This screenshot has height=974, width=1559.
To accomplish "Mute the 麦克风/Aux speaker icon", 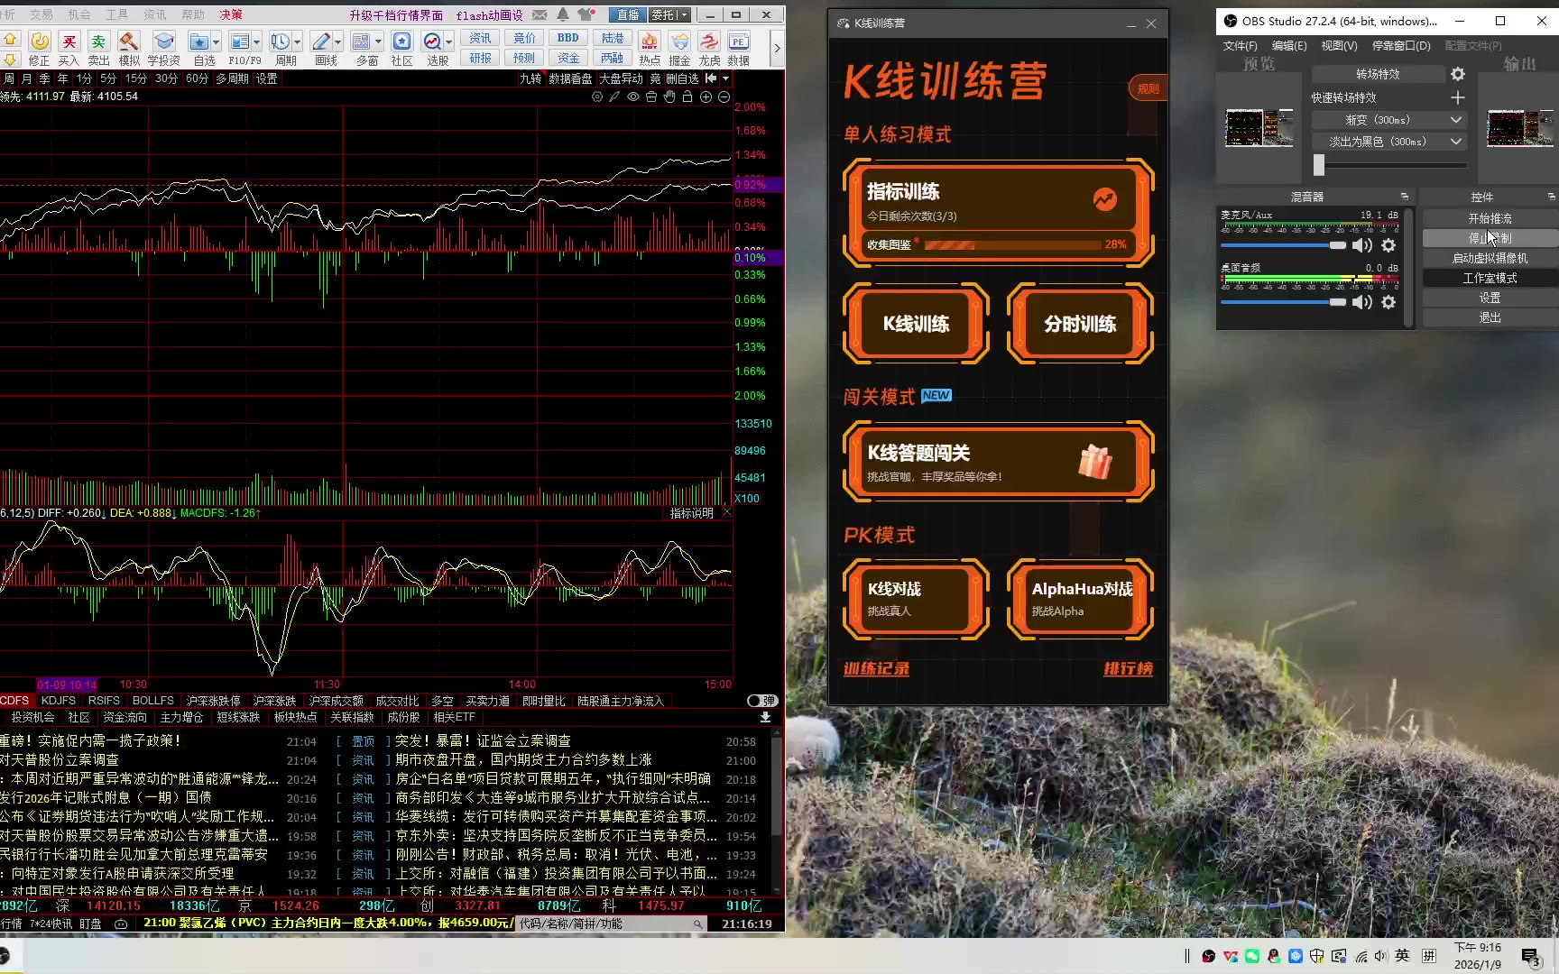I will [1362, 245].
